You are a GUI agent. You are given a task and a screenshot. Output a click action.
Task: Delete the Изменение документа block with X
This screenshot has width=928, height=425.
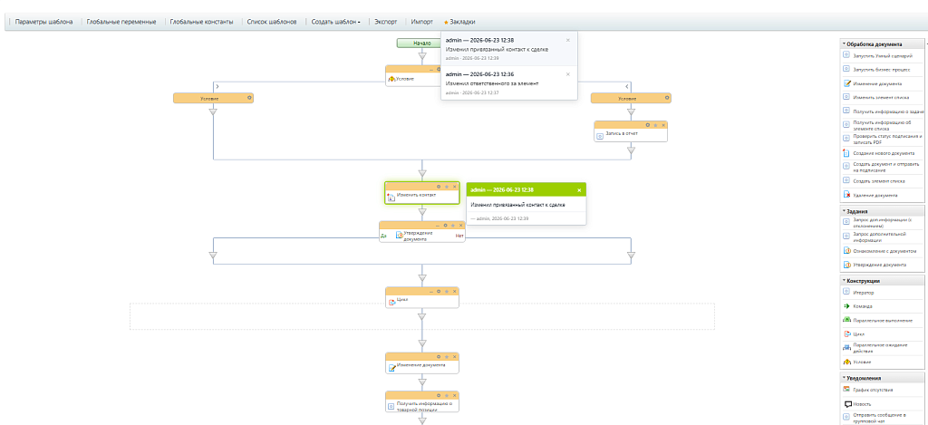(455, 357)
